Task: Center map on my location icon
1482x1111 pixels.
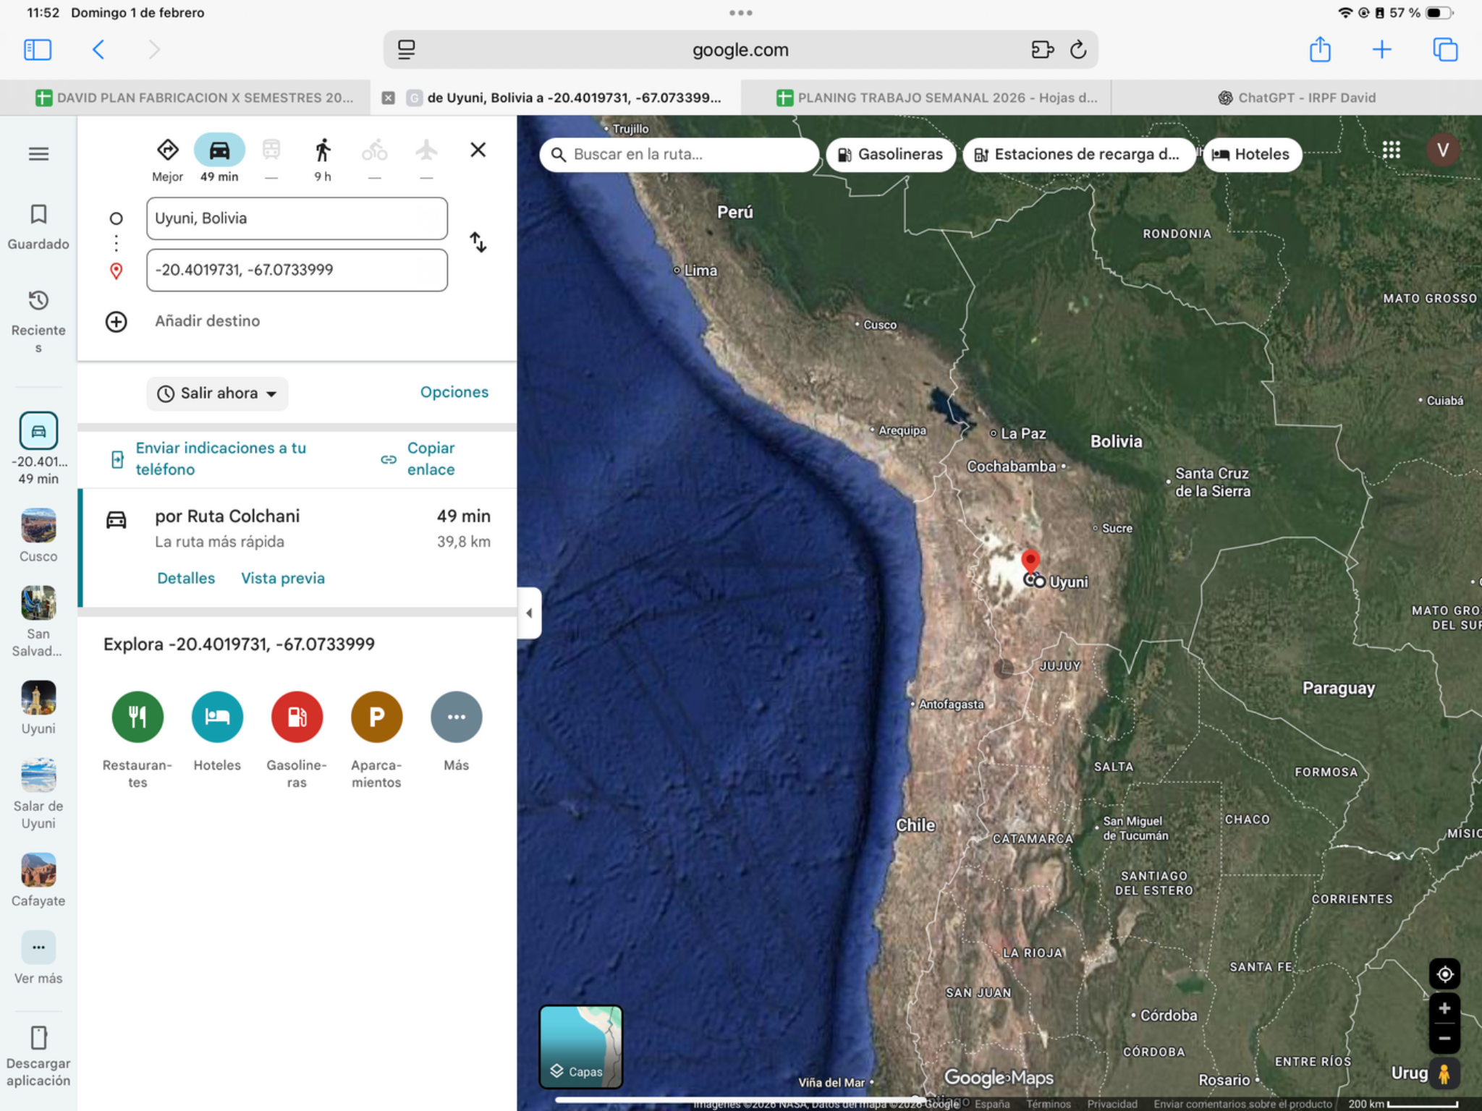Action: 1444,974
